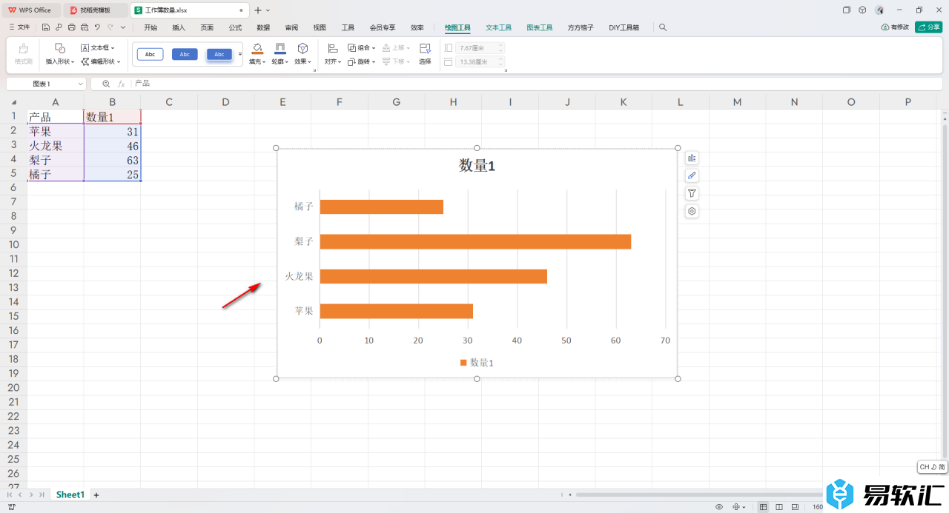
Task: Open the Rotate (旋转) dropdown
Action: click(x=361, y=61)
